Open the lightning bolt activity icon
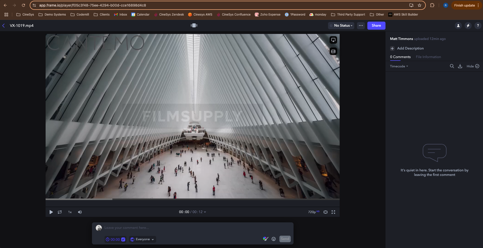483x248 pixels. click(468, 26)
